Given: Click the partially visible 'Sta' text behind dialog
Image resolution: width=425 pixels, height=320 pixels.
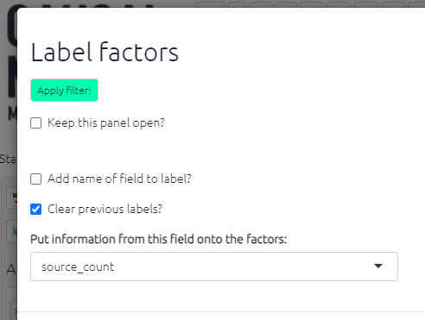Looking at the screenshot, I should point(8,159).
